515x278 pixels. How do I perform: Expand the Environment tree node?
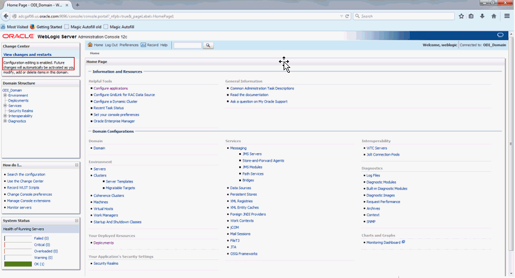[5, 95]
